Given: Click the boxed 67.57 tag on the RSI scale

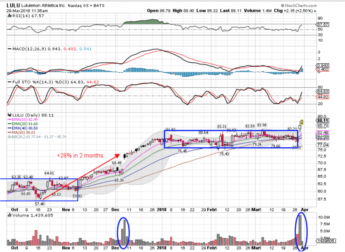Looking at the screenshot, I should (x=323, y=24).
